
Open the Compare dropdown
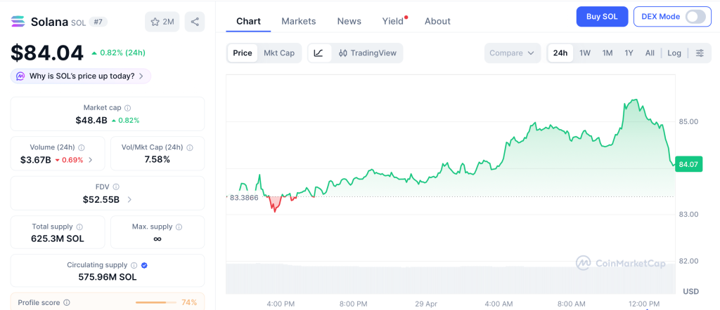point(513,53)
